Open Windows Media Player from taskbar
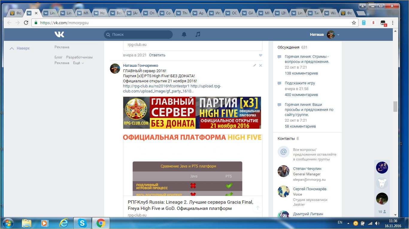 coord(45,223)
